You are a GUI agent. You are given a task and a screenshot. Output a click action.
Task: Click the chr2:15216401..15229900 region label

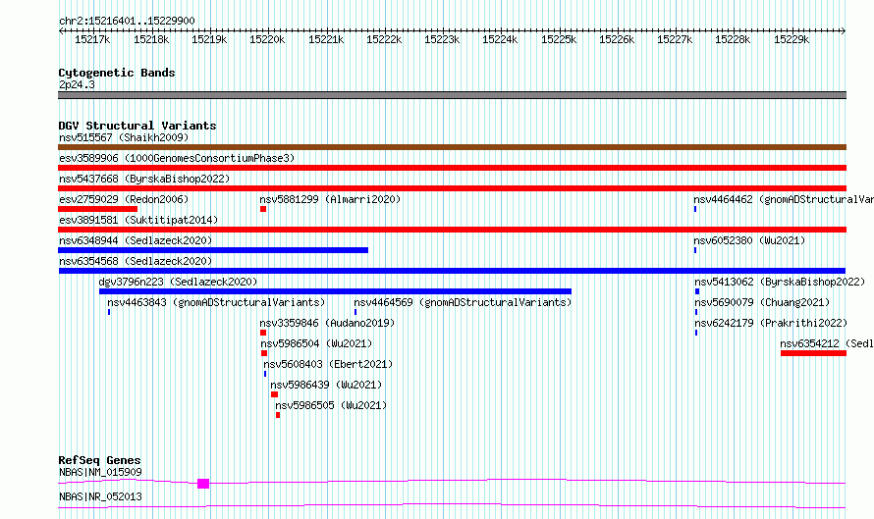[127, 21]
